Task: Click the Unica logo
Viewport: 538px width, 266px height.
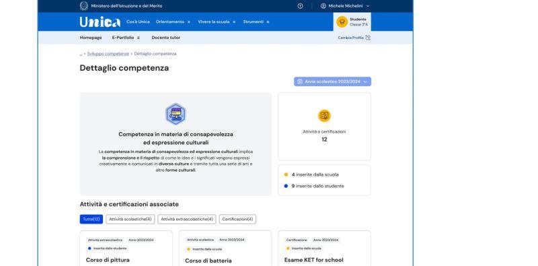Action: click(x=100, y=22)
